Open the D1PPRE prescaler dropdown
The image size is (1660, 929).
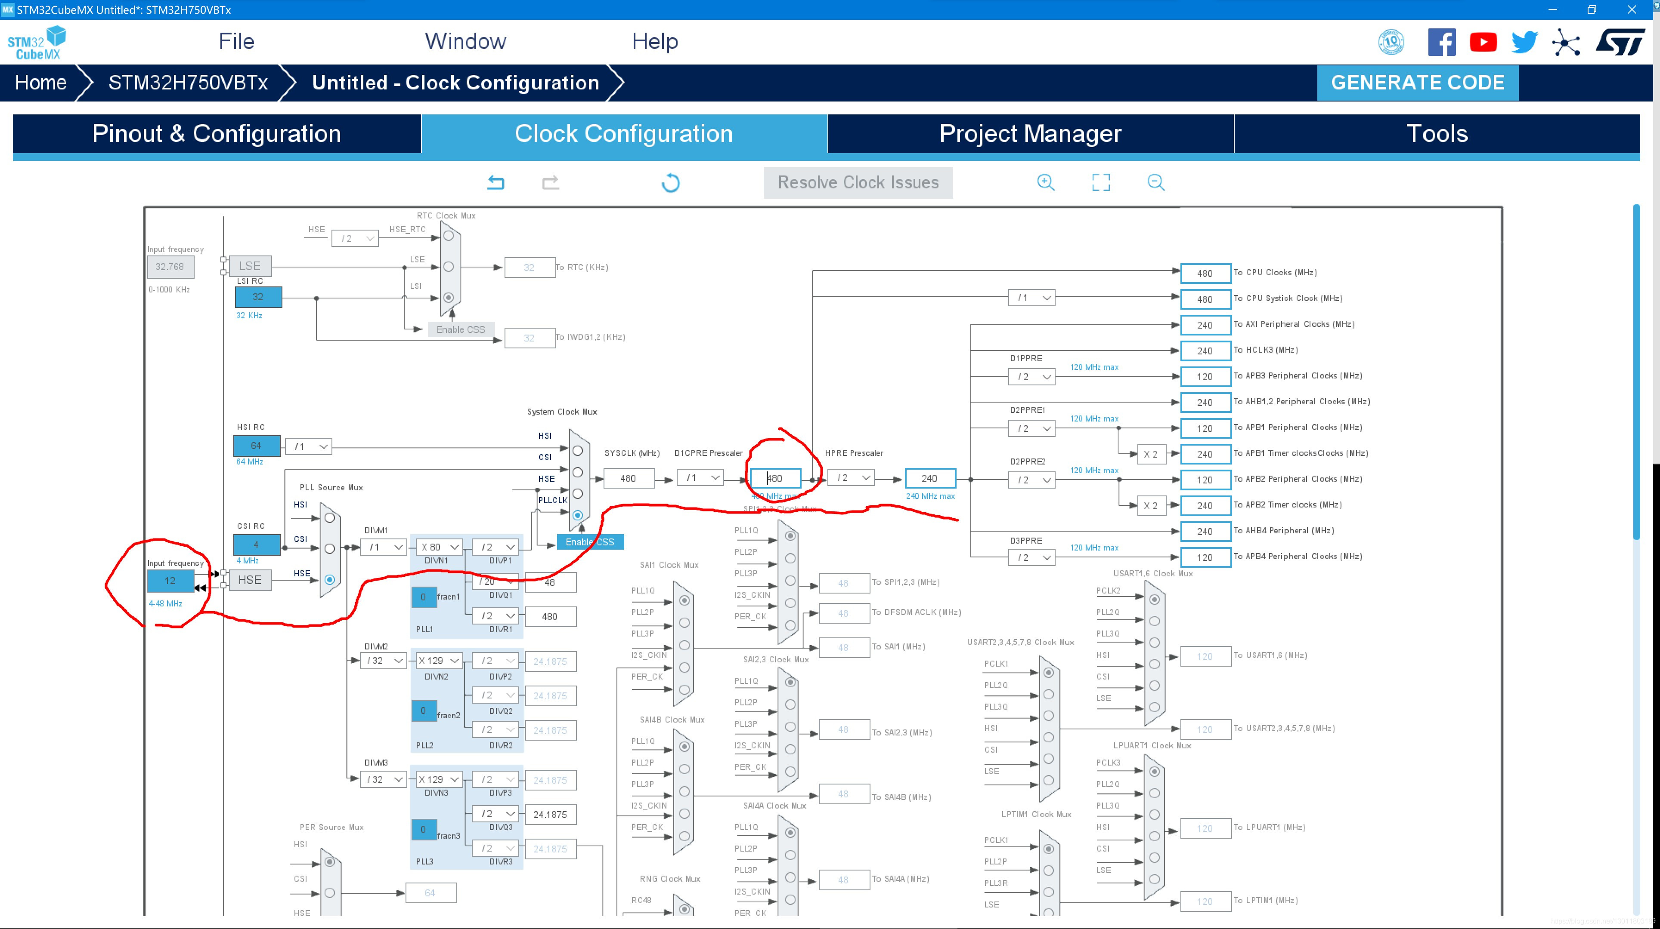(x=1032, y=377)
